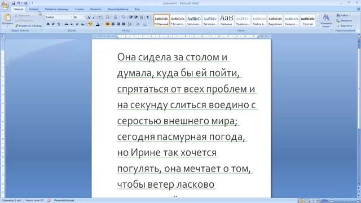Click the Align Right icon

118,24
